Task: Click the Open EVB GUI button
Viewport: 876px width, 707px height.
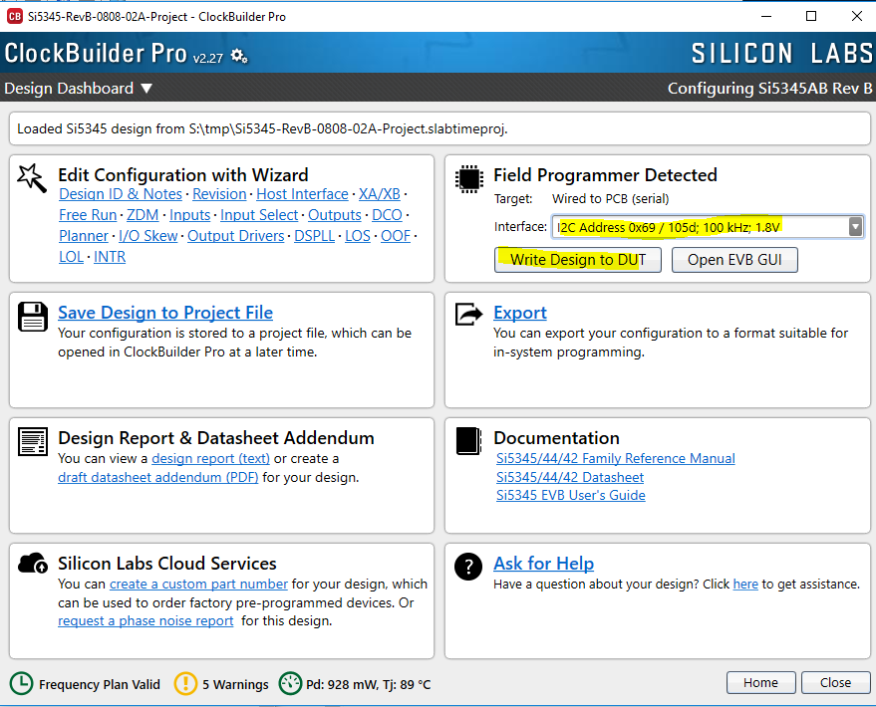Action: (734, 260)
